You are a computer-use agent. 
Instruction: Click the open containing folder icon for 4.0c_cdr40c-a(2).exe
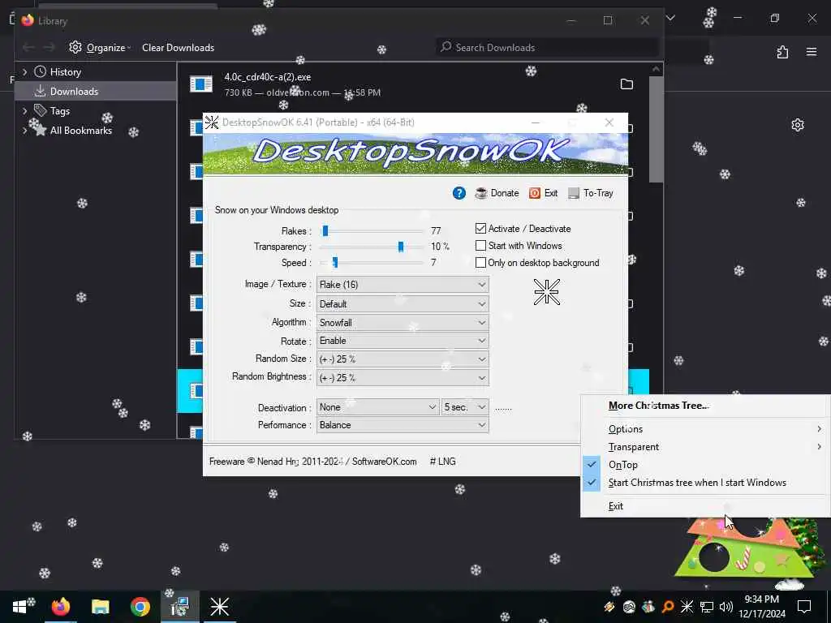(626, 84)
